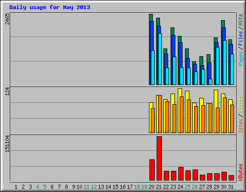
Task: Click the orange Sites bar for day 29
Action: pyautogui.click(x=218, y=120)
